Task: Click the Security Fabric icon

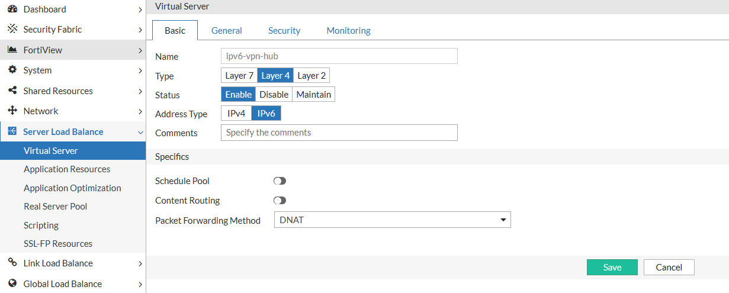Action: click(x=12, y=29)
